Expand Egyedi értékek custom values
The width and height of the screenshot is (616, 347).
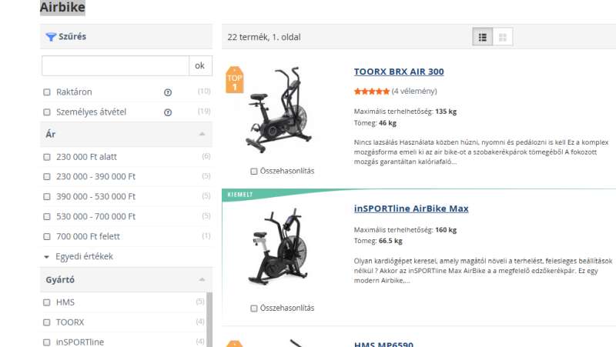coord(83,256)
